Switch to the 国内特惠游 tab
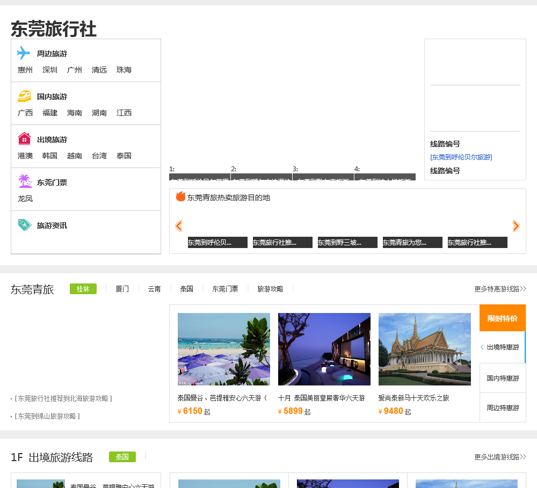537x488 pixels. click(503, 378)
